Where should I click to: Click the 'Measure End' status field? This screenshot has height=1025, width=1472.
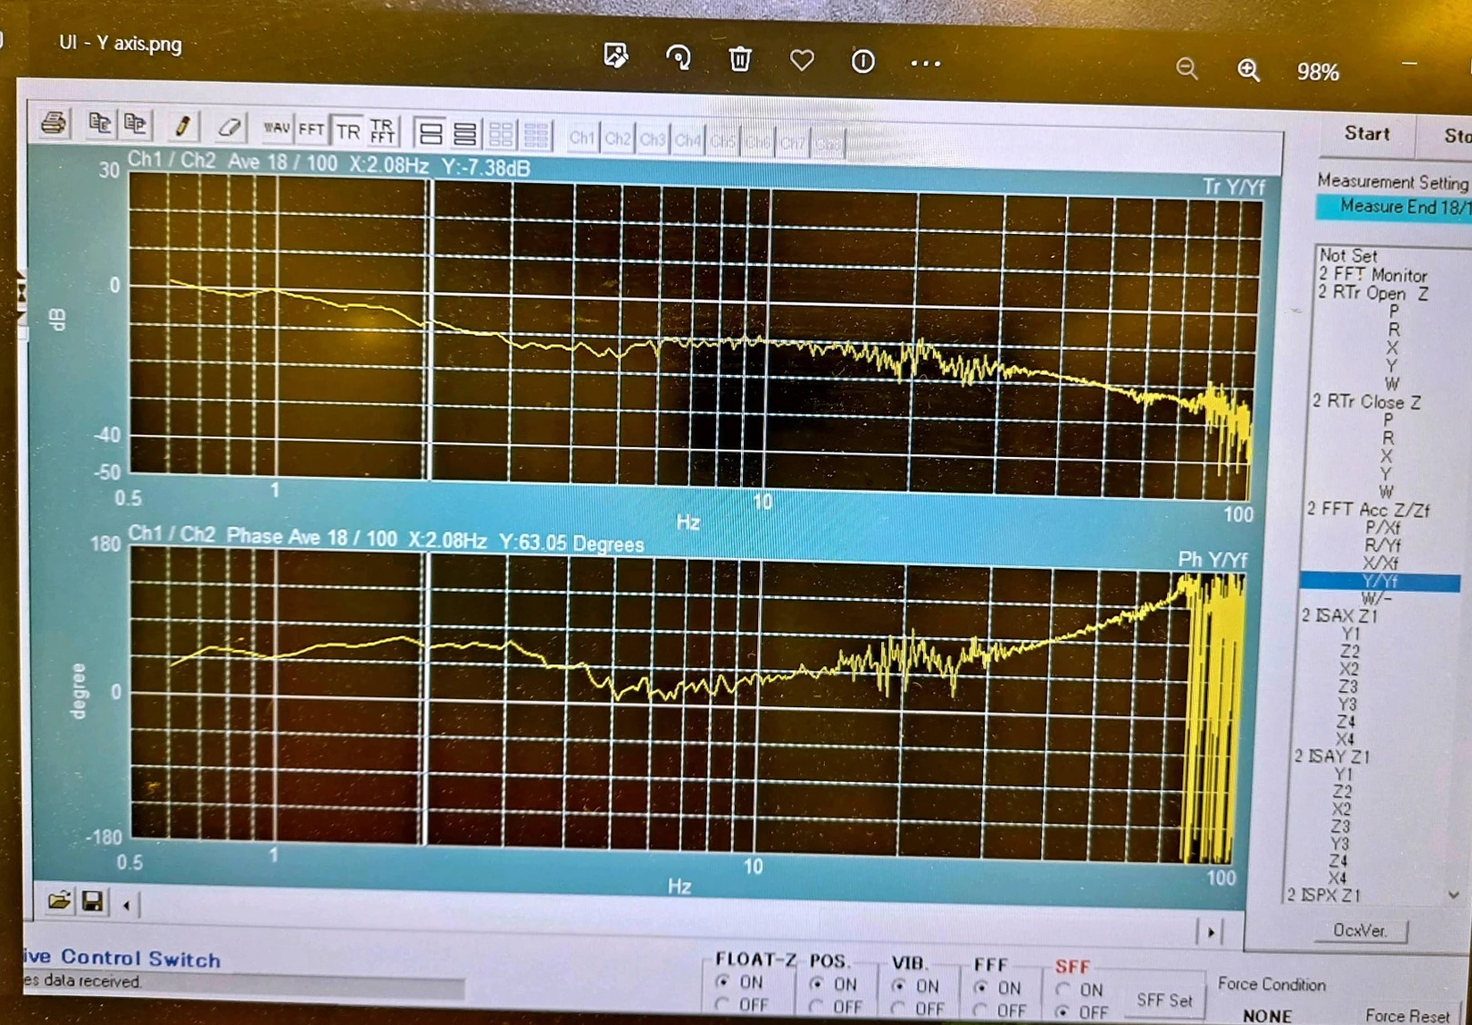tap(1394, 207)
